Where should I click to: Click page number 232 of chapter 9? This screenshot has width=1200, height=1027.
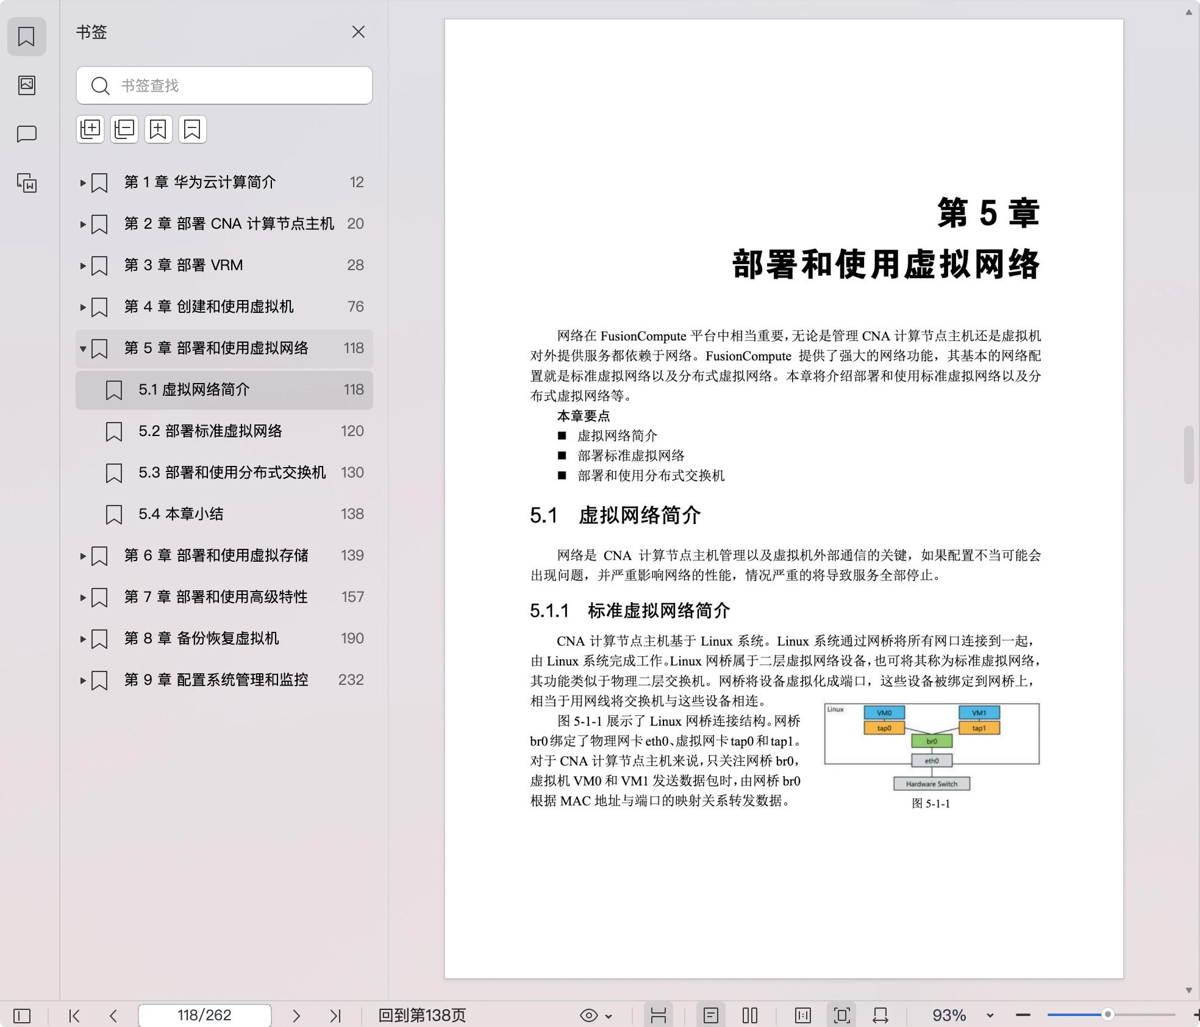351,680
